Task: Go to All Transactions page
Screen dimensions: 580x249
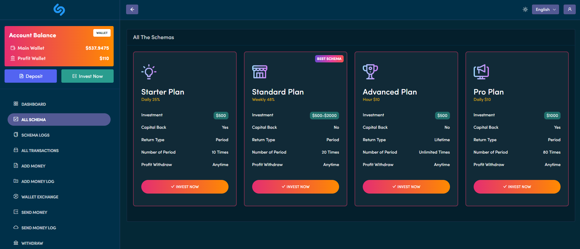Action: (x=40, y=151)
